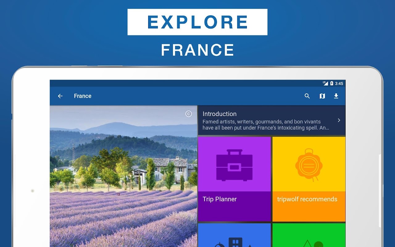Click the copyright symbol on the photo

[189, 114]
